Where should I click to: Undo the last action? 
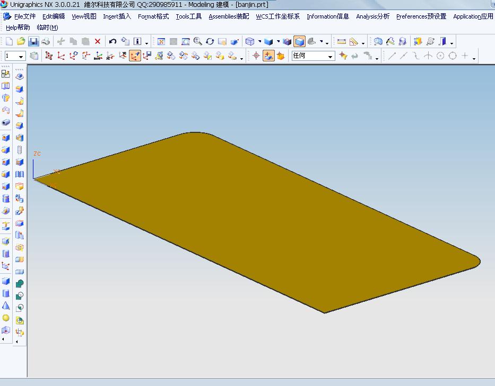[112, 41]
